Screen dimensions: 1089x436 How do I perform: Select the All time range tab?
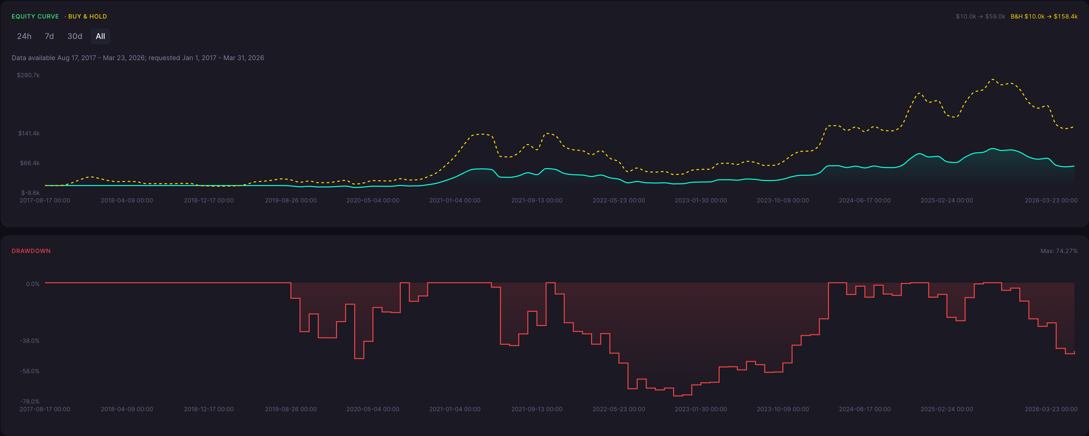click(100, 36)
